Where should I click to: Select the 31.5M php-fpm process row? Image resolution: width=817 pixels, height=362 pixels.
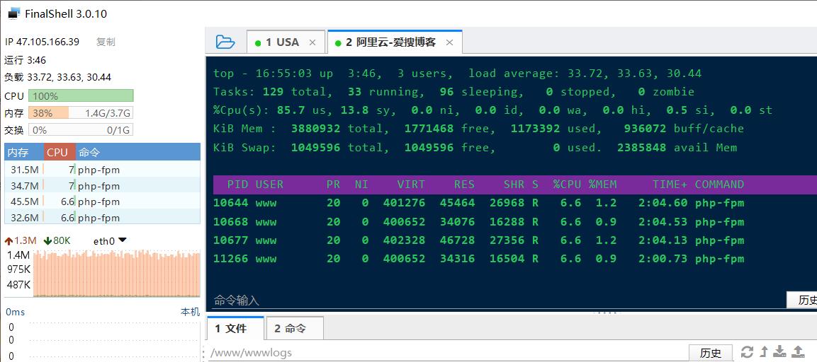pyautogui.click(x=102, y=169)
